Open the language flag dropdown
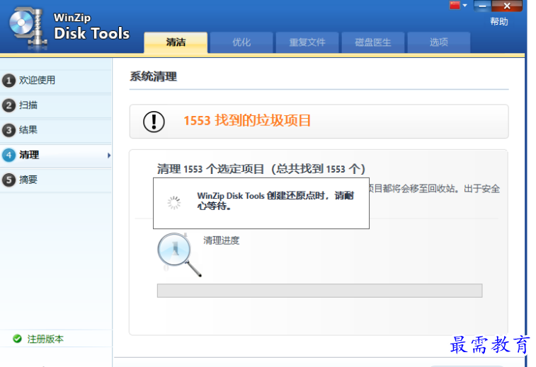536x367 pixels. tap(465, 6)
